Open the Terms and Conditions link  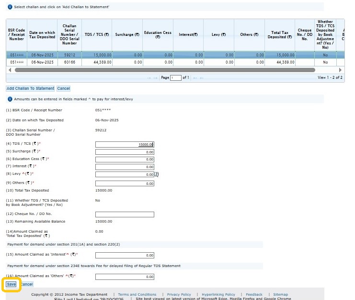[137, 295]
